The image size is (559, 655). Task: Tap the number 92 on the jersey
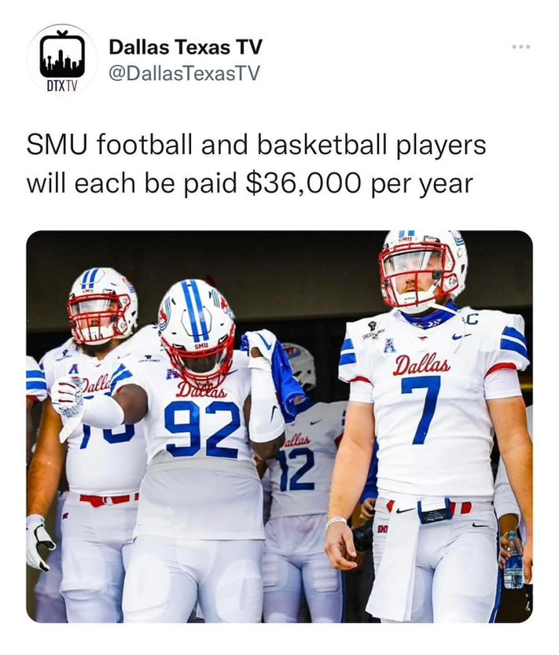[x=204, y=430]
